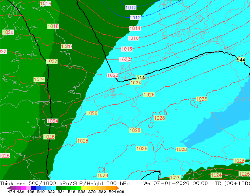
Task: Click the 606 legend value
Action: pyautogui.click(x=120, y=191)
